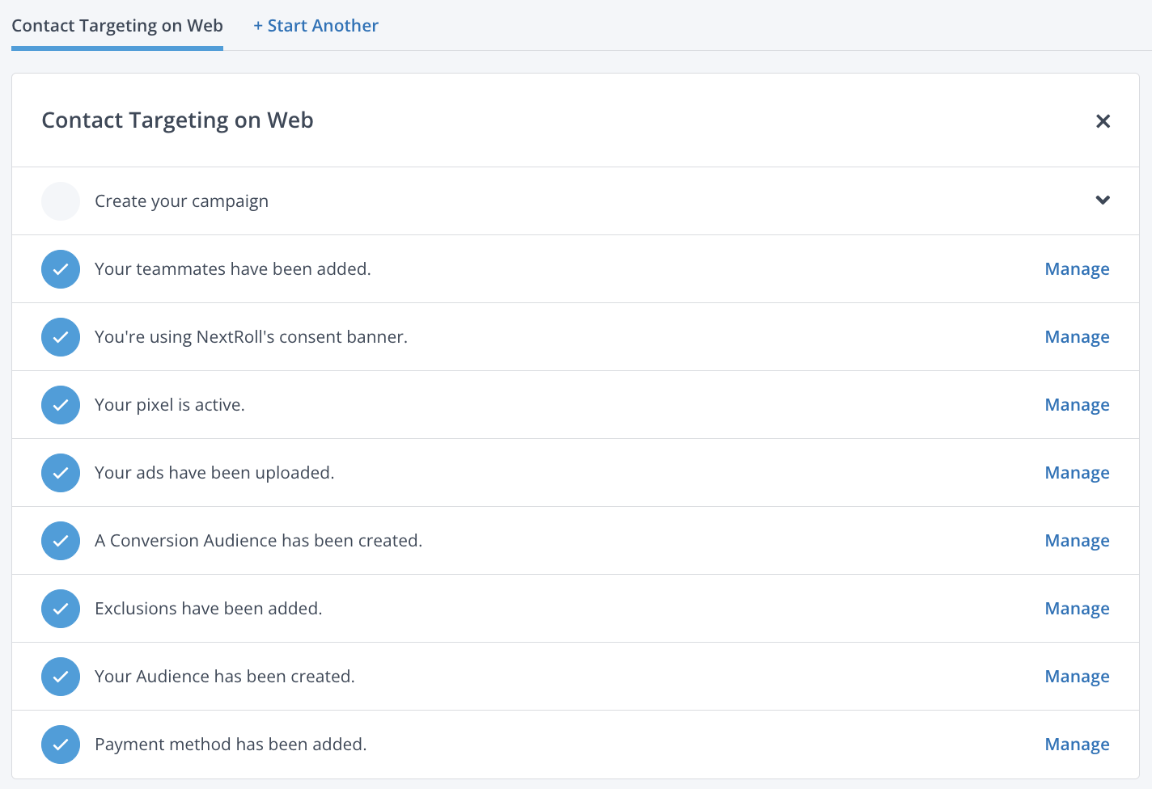
Task: Open the + Start Another tab
Action: point(316,26)
